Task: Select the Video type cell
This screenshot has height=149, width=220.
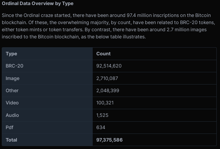Action: pos(12,103)
